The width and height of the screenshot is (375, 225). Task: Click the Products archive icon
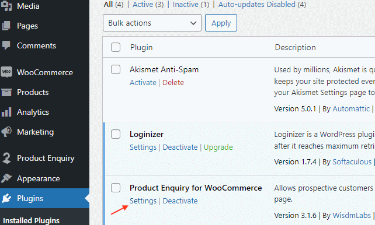click(x=6, y=92)
